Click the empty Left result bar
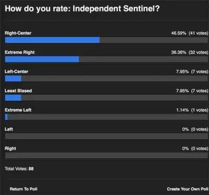Viewport: 209px width, 195px height. coord(107,136)
